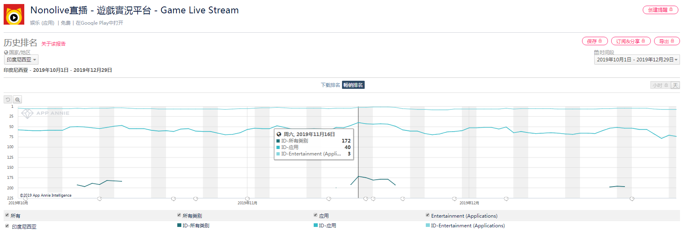
Task: Click the 保存 button
Action: click(x=595, y=41)
